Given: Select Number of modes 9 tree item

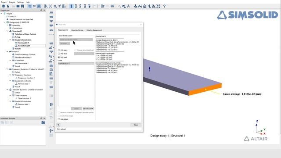Looking at the screenshot, I should tap(23, 57).
